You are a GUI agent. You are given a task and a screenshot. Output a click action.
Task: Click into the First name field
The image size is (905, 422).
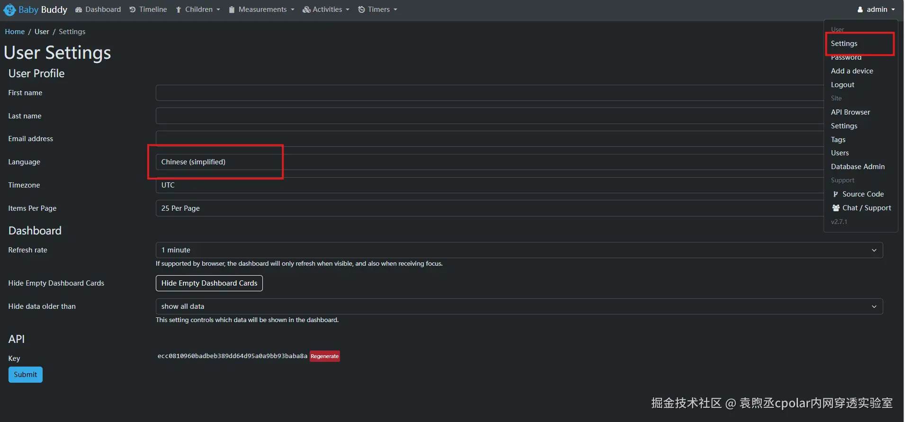[489, 93]
